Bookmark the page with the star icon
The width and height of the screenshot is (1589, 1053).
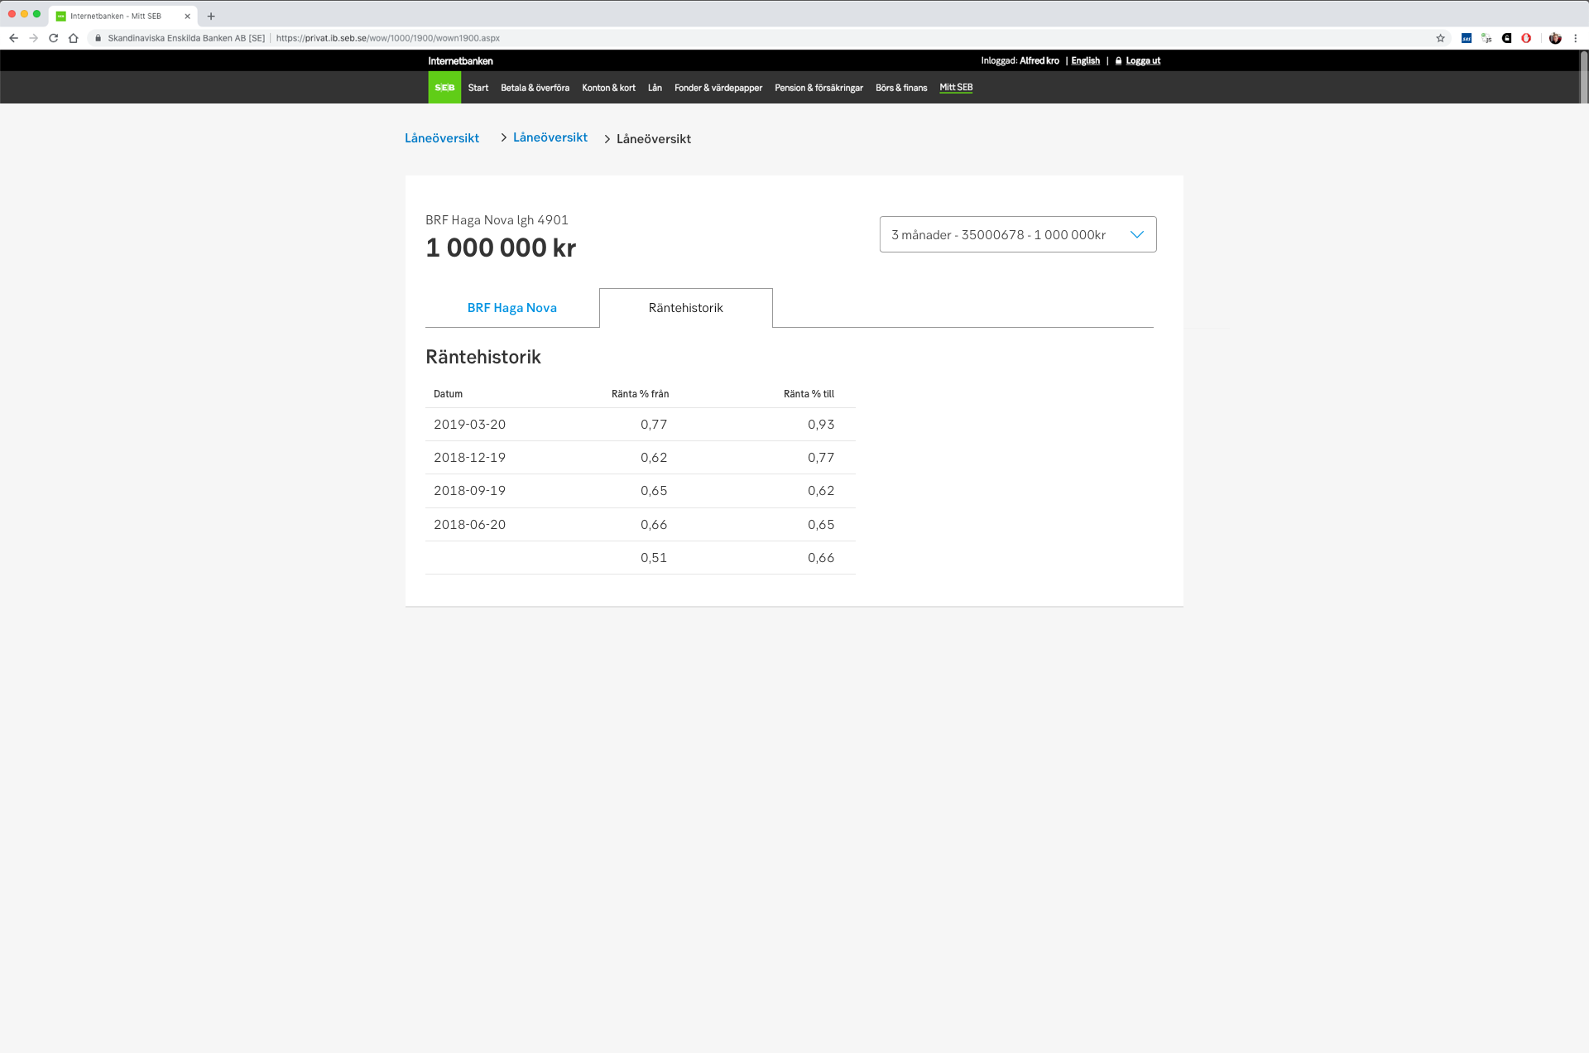[1441, 38]
